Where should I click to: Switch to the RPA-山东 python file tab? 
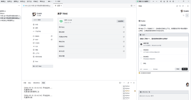pos(38,6)
